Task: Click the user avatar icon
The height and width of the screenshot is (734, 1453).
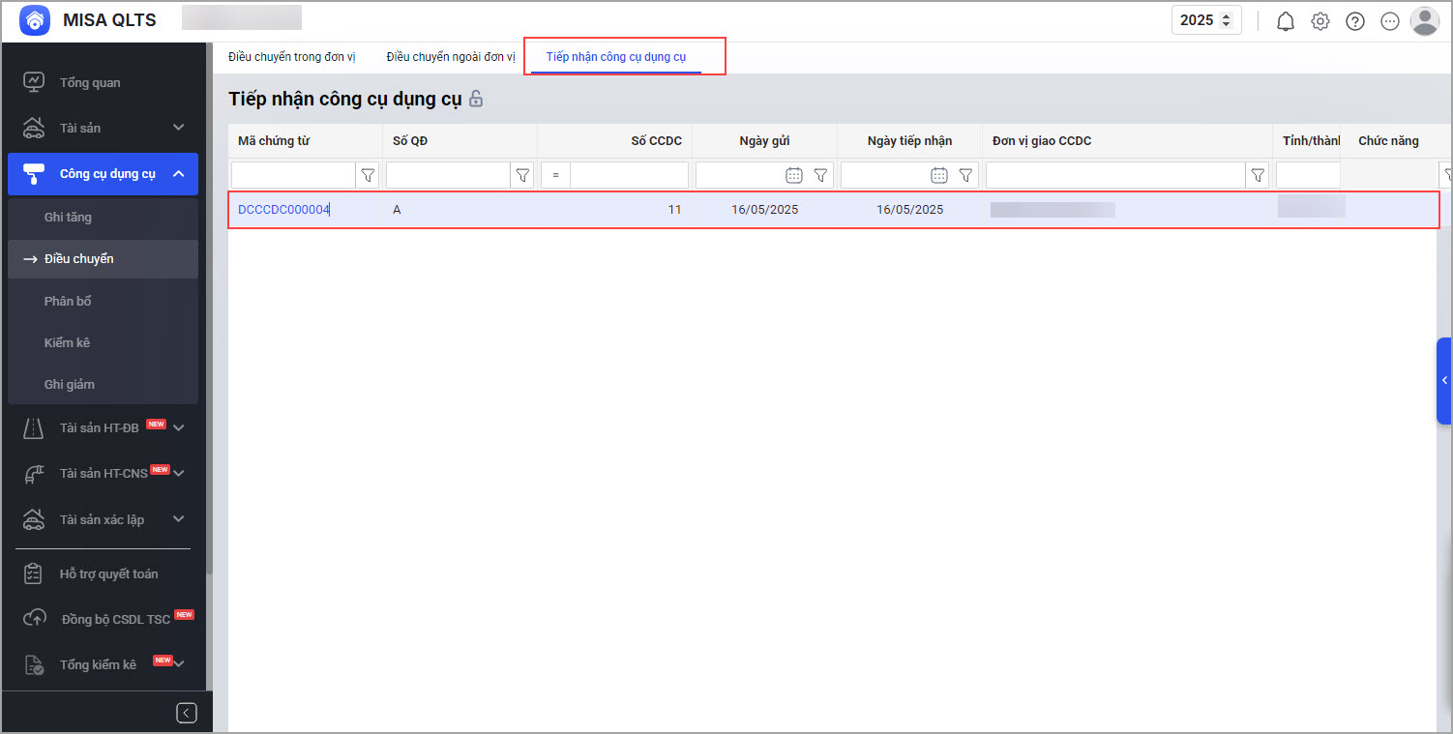Action: [x=1424, y=20]
